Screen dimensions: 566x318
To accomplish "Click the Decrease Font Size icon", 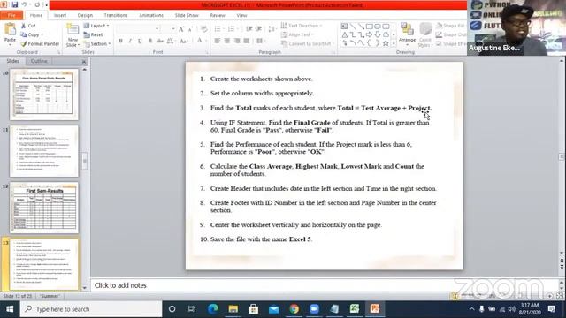I will [x=191, y=29].
